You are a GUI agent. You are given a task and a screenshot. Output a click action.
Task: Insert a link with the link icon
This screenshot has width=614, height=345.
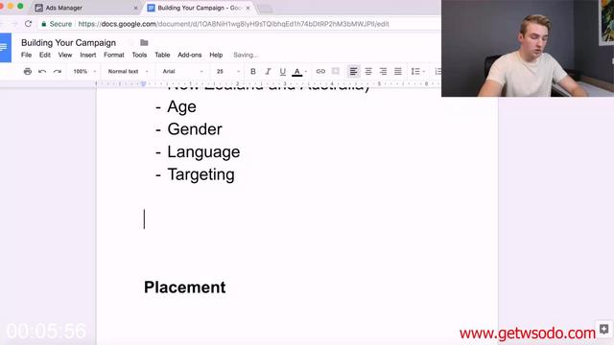click(x=320, y=71)
